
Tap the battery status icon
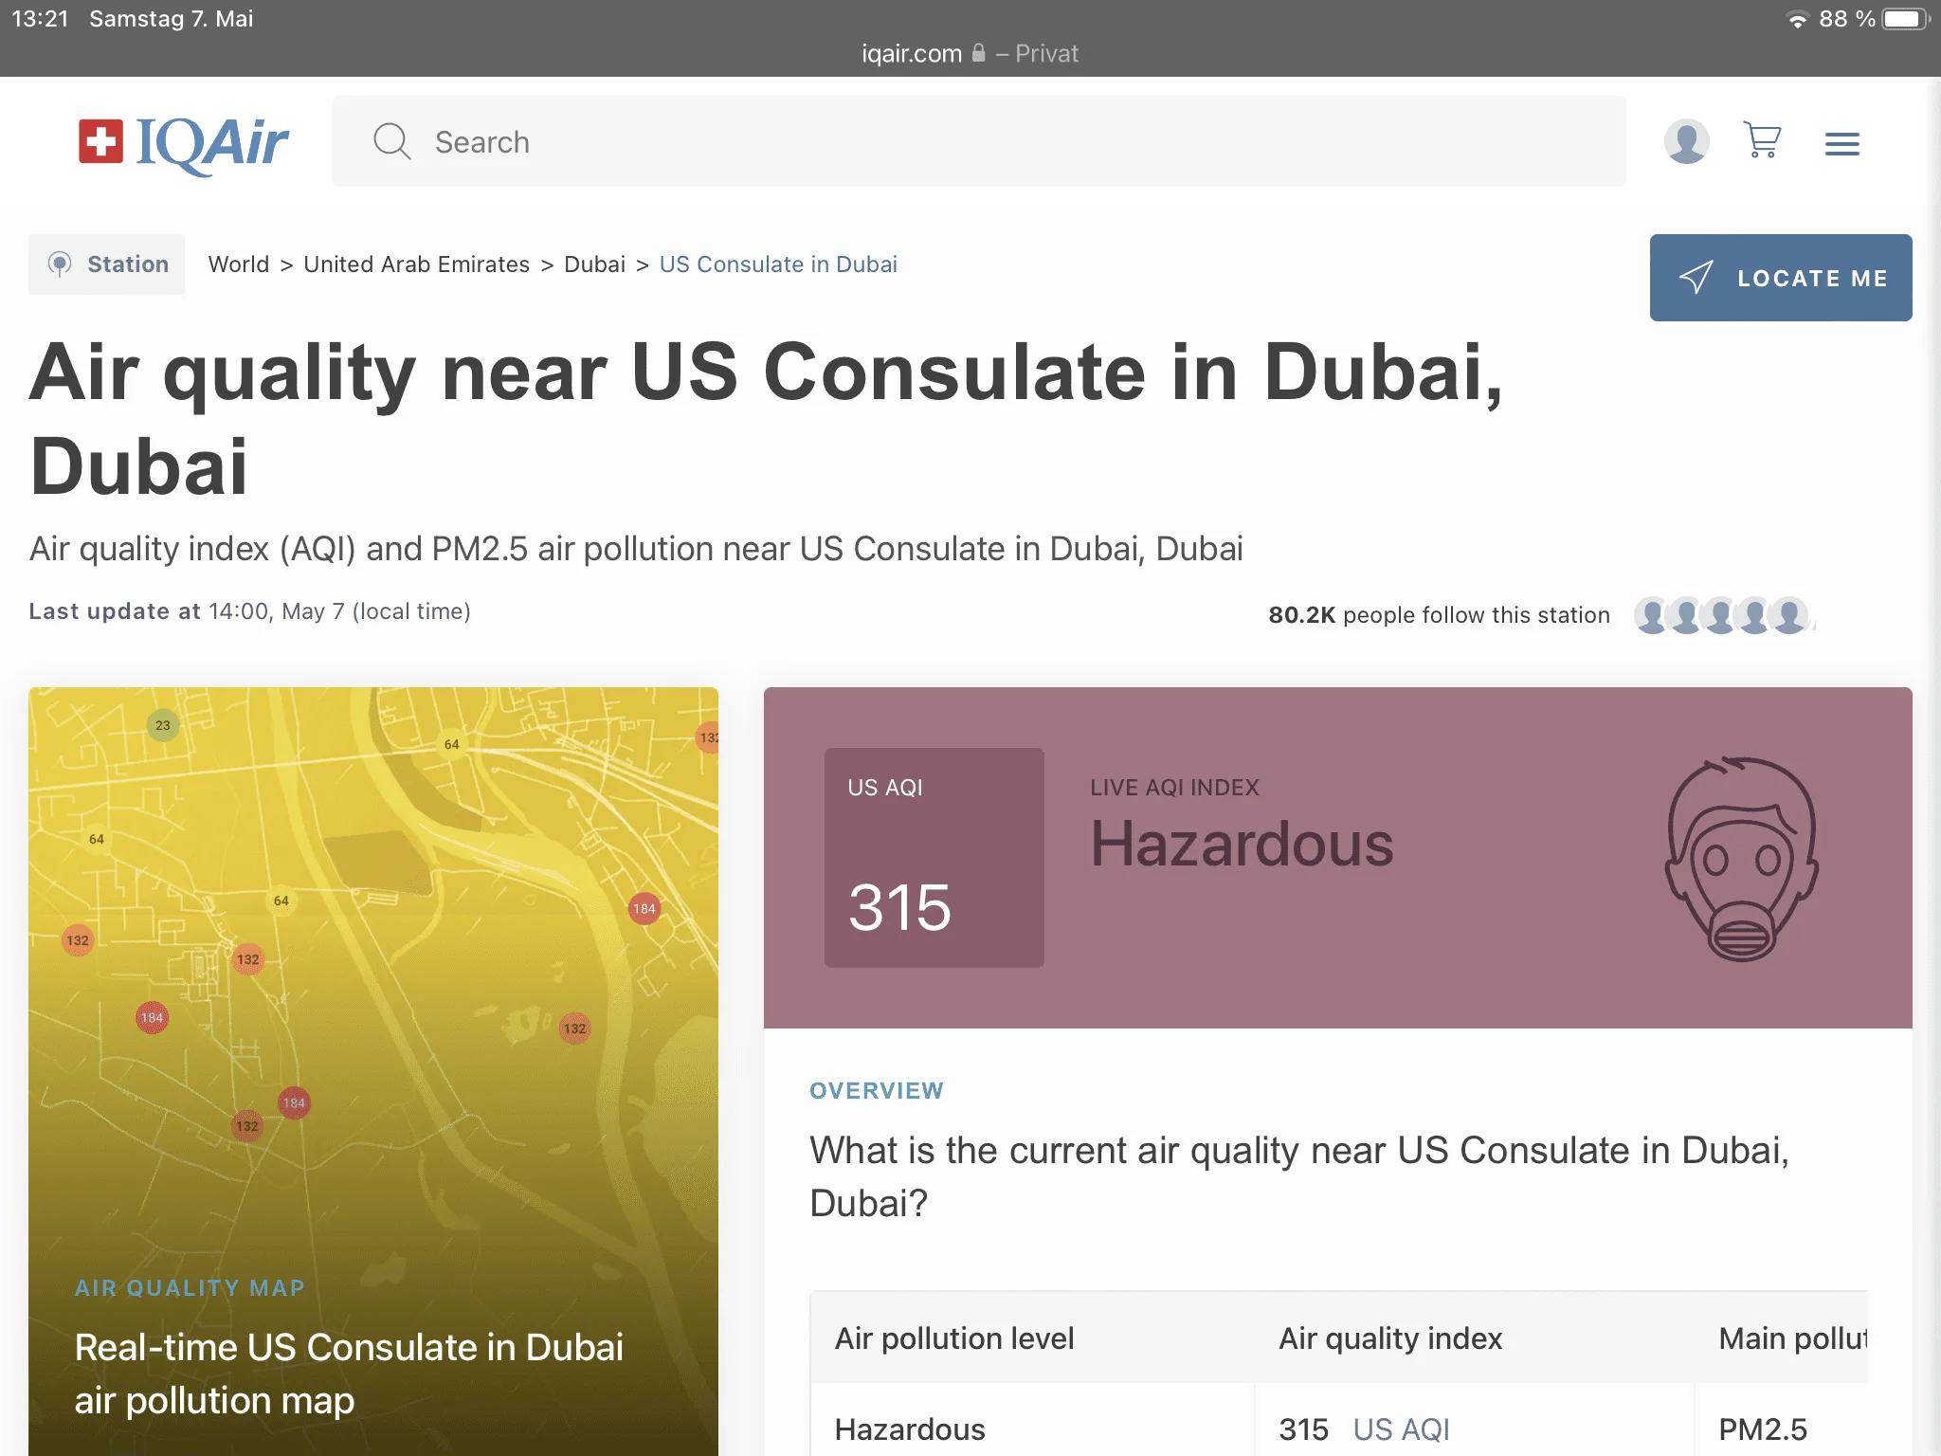(x=1905, y=19)
